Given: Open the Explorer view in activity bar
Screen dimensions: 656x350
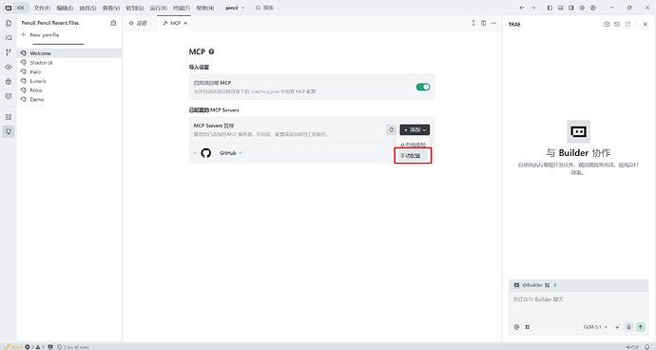Looking at the screenshot, I should click(9, 24).
